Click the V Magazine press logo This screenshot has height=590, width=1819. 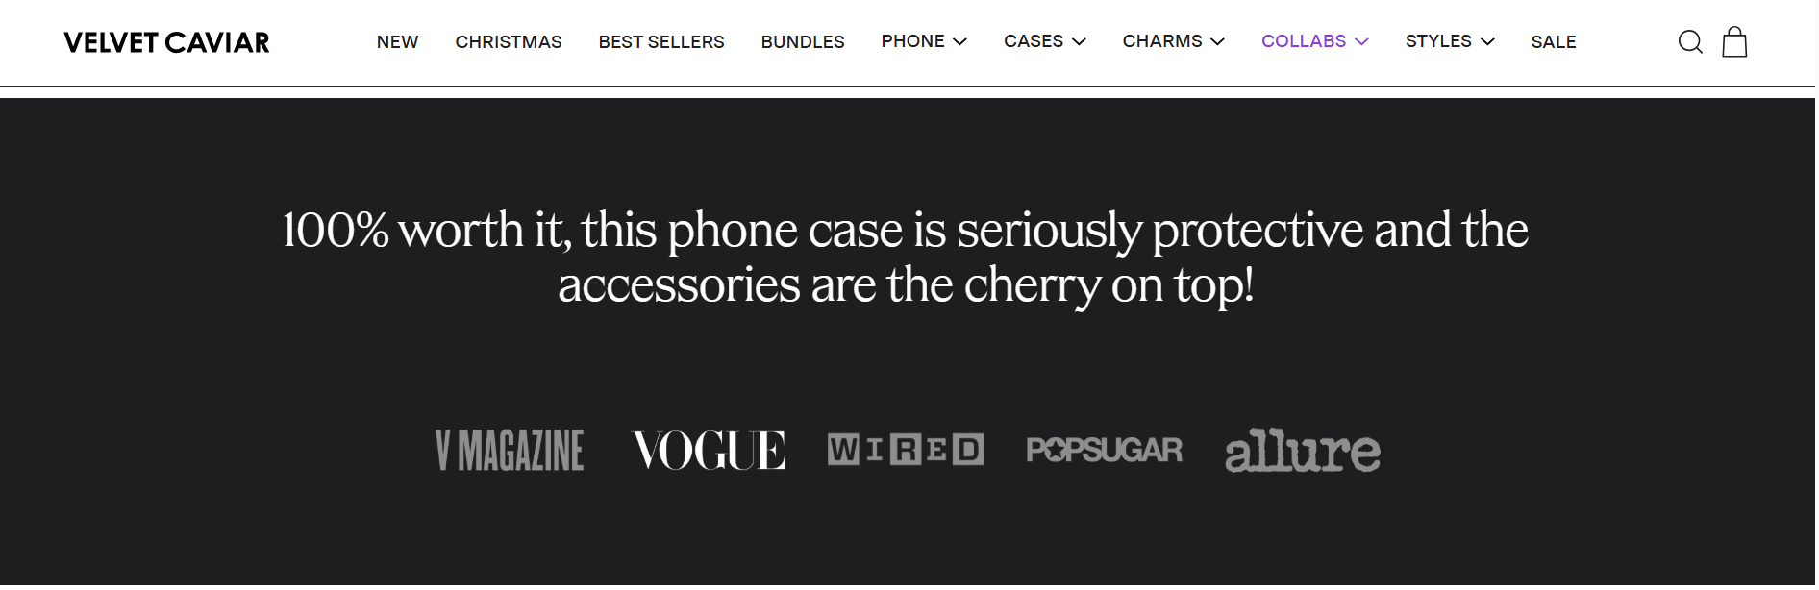click(x=509, y=450)
